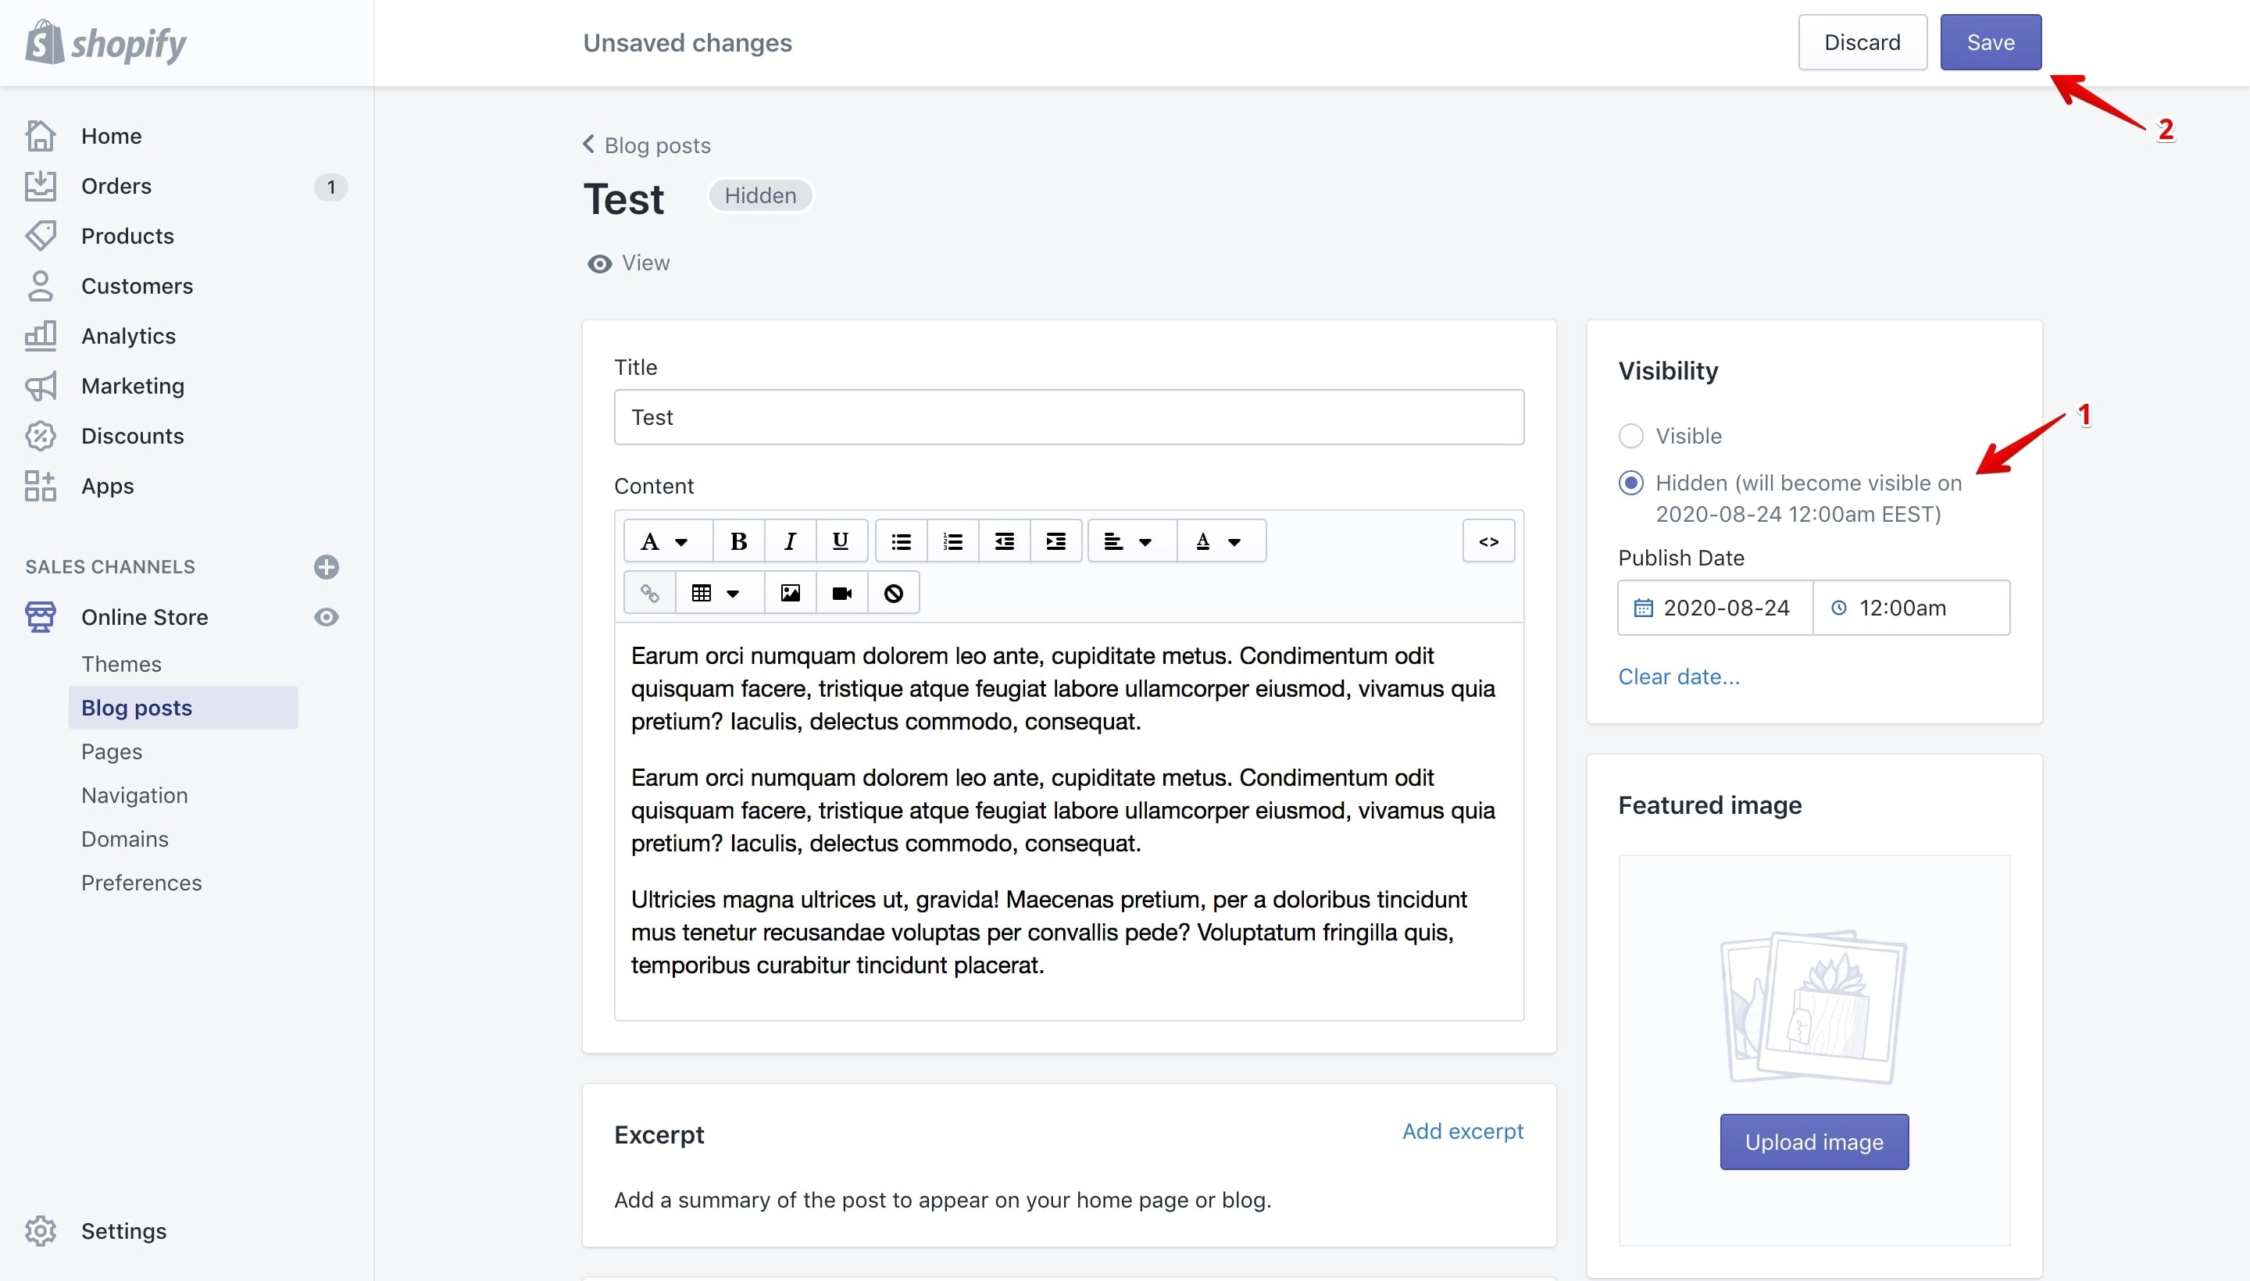Open Marketing section

pyautogui.click(x=132, y=386)
